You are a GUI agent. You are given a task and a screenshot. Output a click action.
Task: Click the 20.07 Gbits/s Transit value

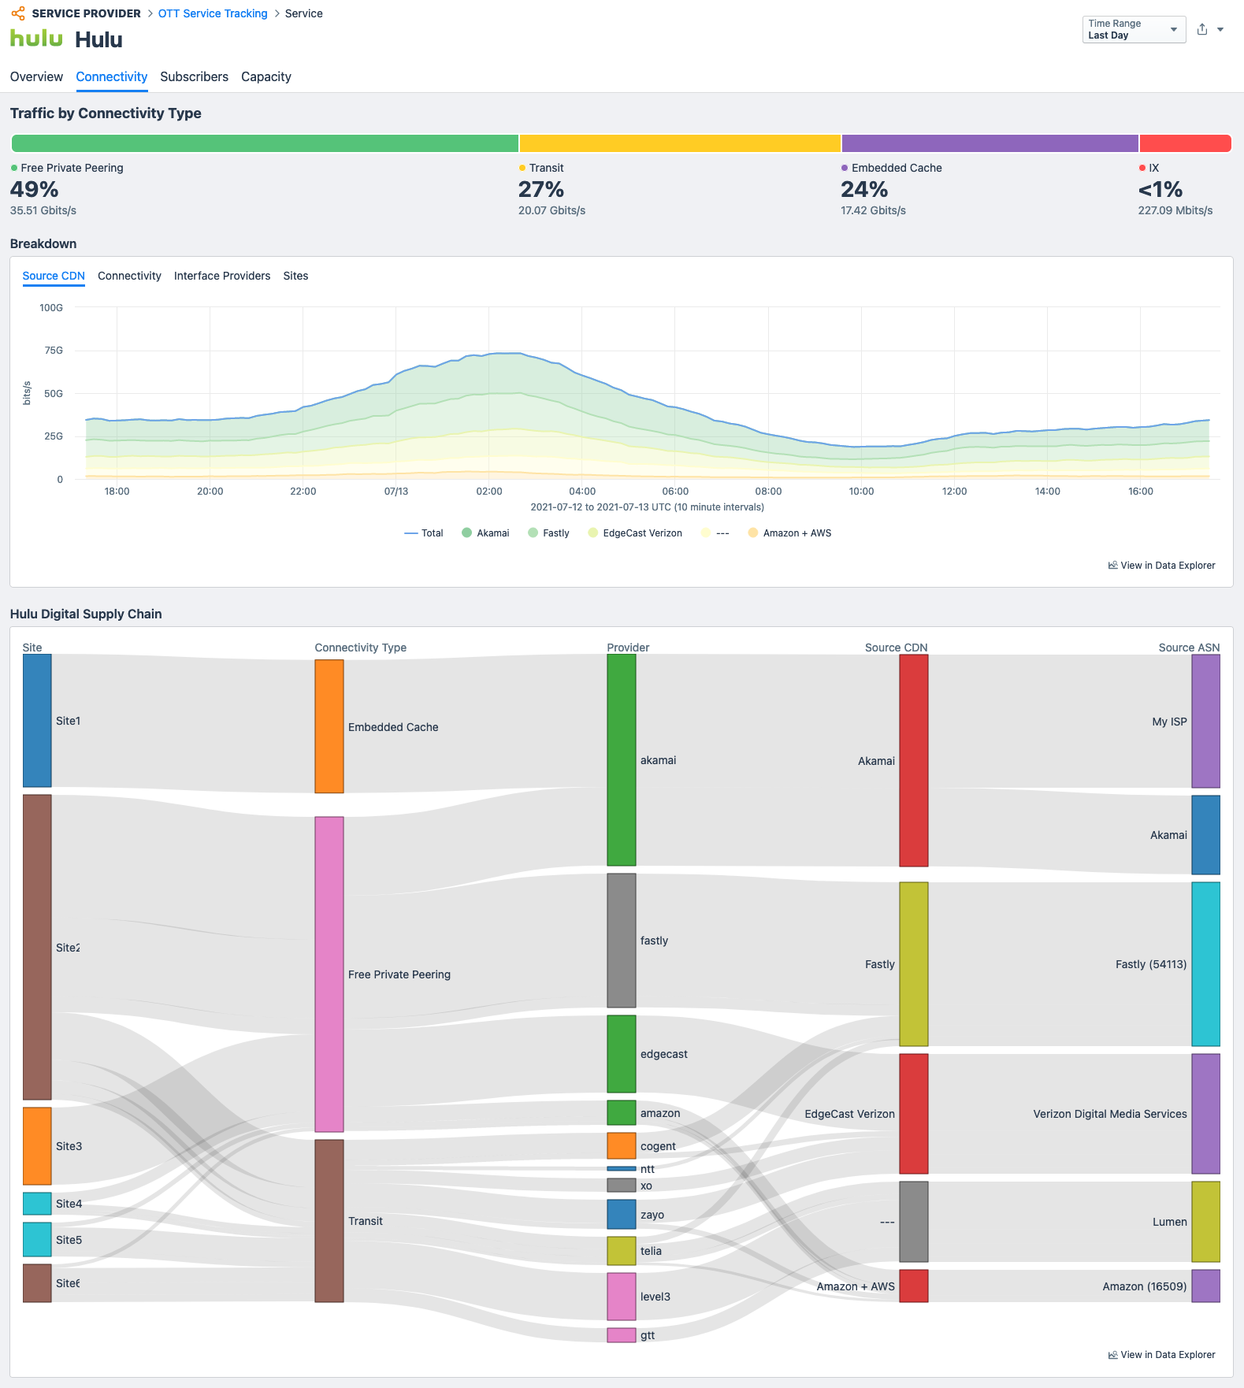tap(551, 210)
